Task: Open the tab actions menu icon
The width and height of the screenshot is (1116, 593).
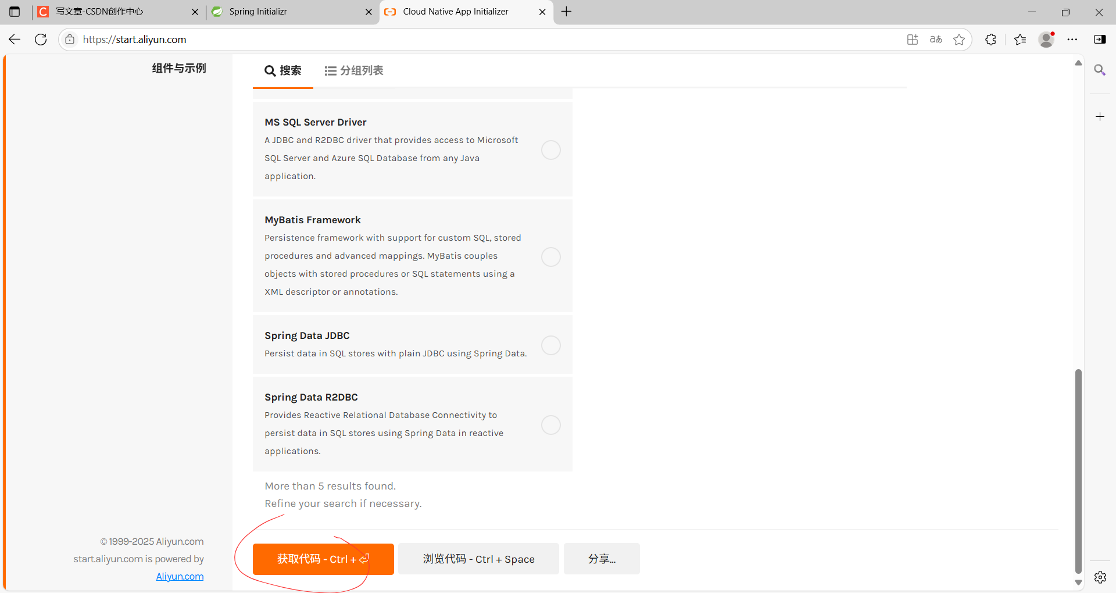Action: [x=15, y=12]
